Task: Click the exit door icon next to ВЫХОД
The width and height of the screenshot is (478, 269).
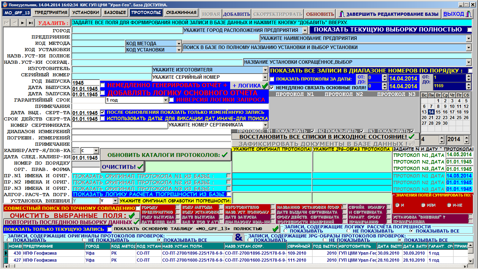Action: coord(469,14)
